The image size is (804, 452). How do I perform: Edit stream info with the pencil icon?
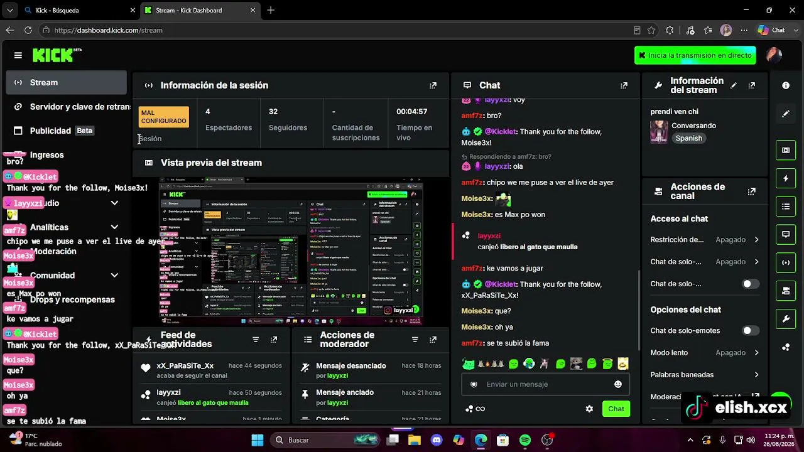point(734,85)
